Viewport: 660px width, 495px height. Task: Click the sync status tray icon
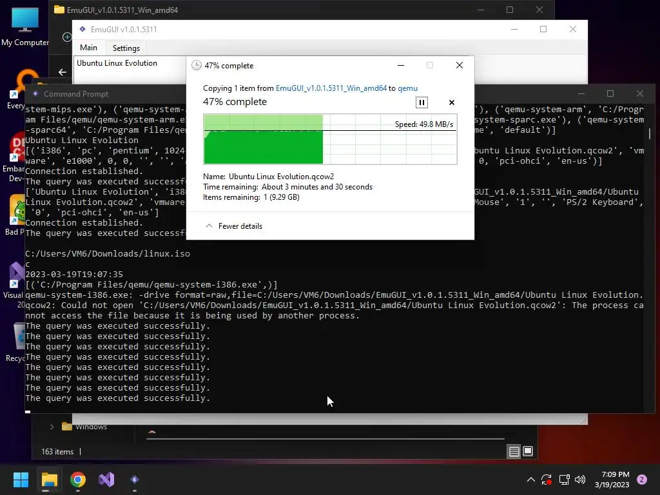pyautogui.click(x=547, y=480)
